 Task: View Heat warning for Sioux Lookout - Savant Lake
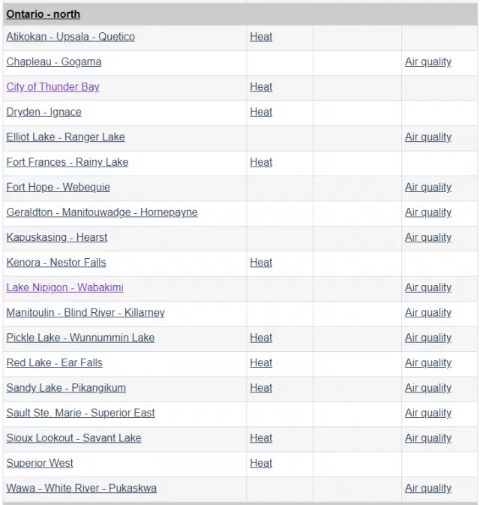(x=261, y=438)
